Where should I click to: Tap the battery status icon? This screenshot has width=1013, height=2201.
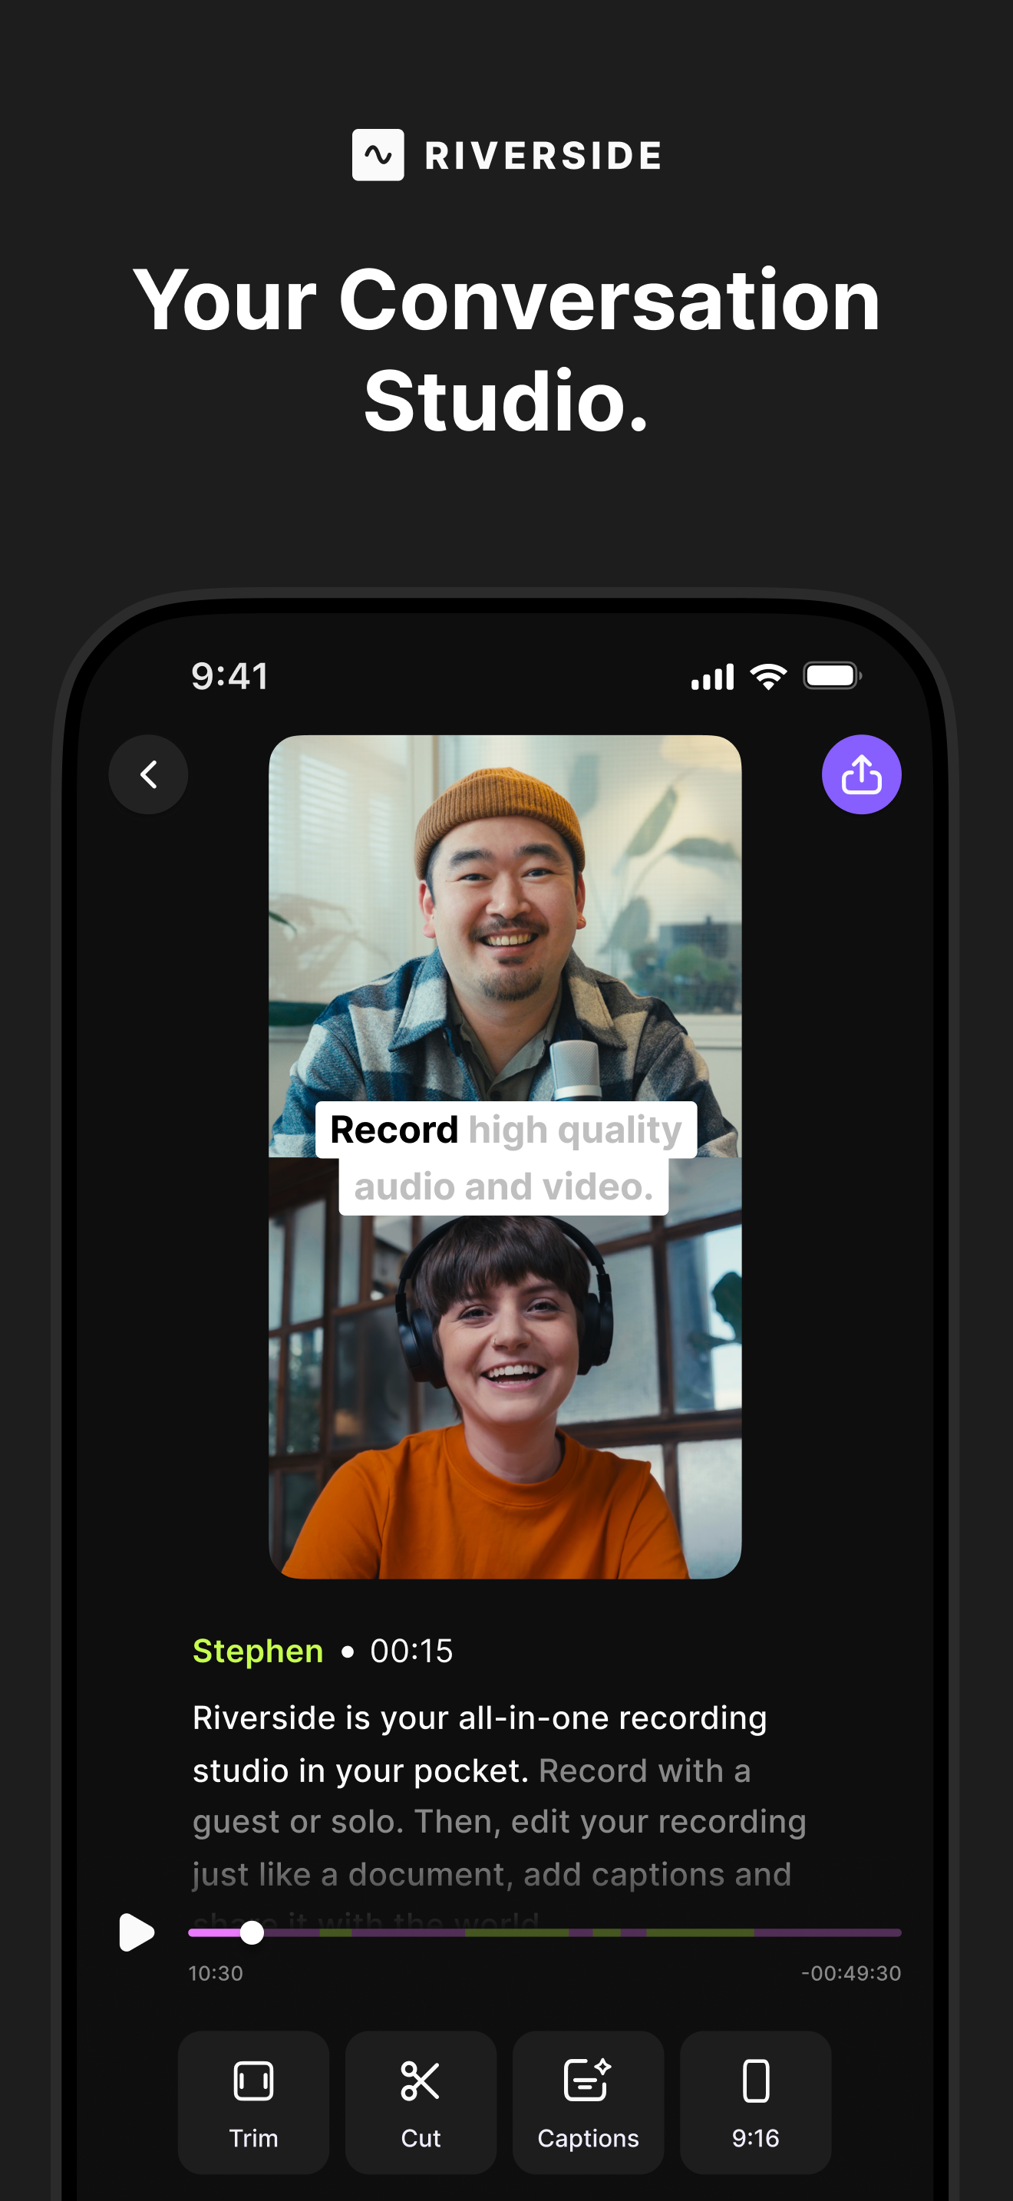(x=832, y=676)
